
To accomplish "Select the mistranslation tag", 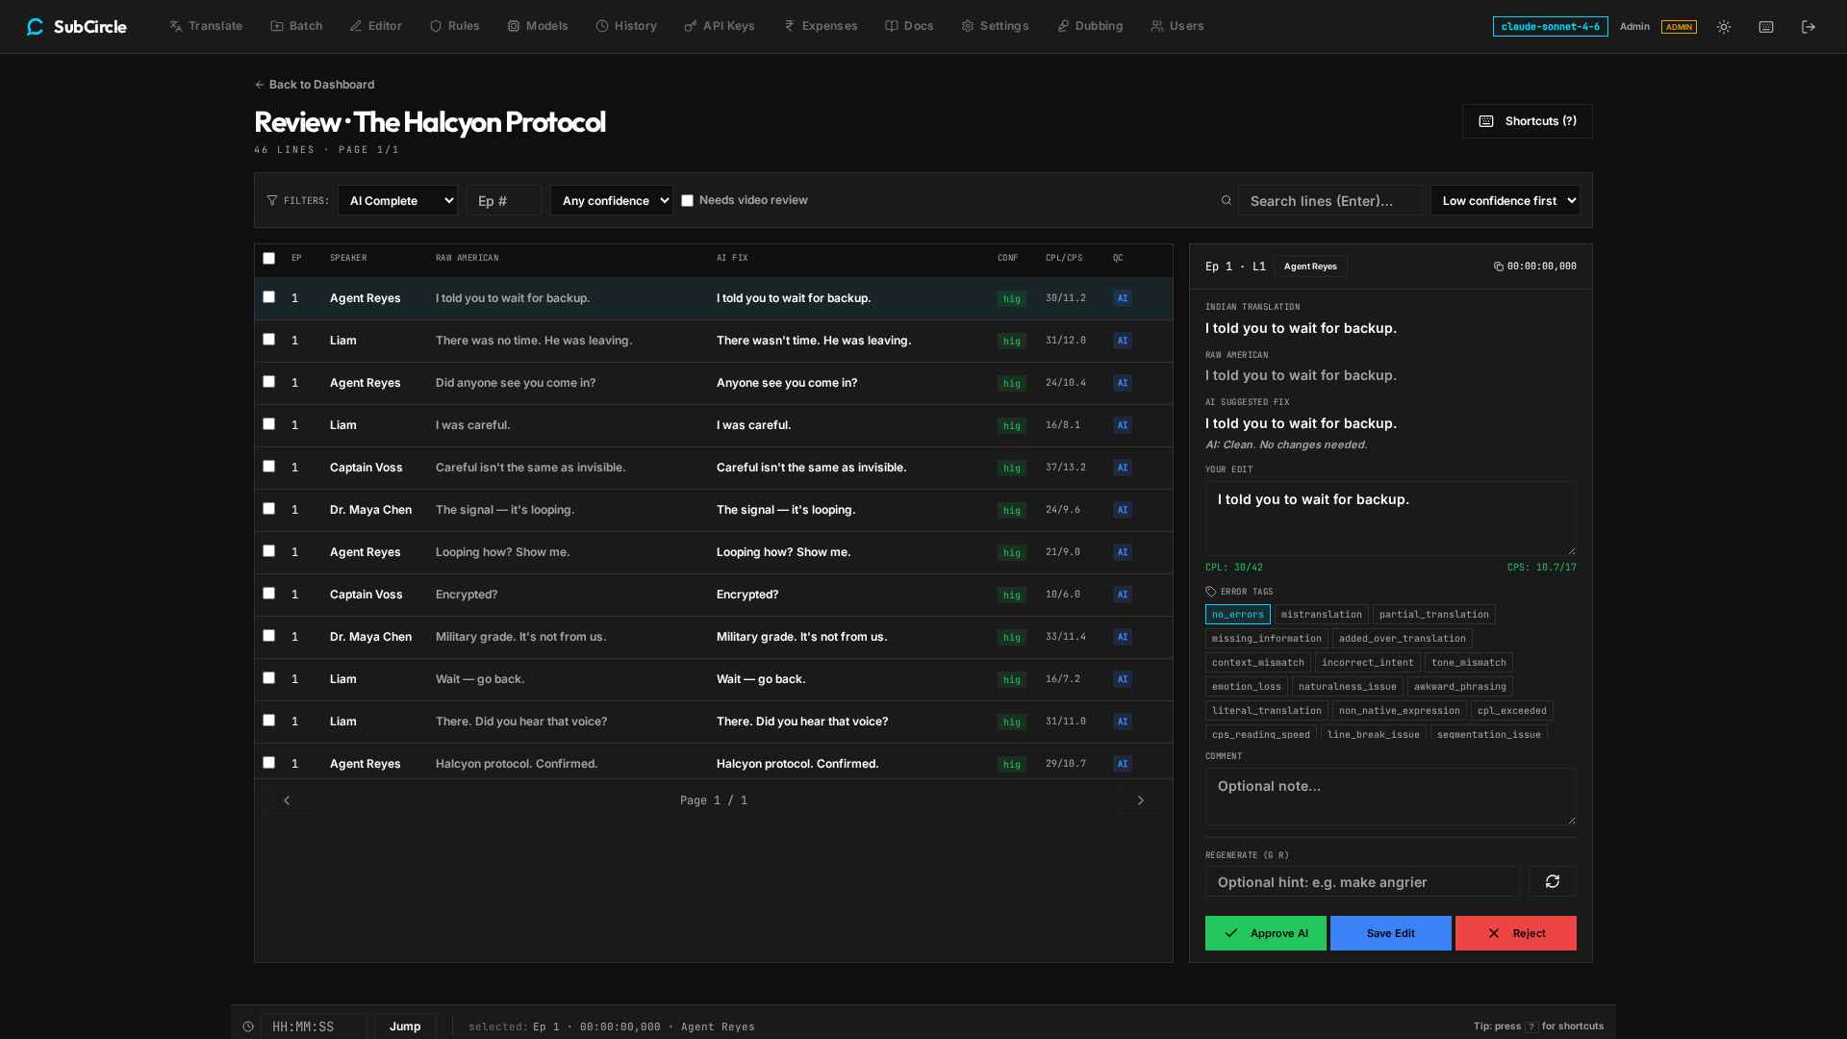I will coord(1321,615).
